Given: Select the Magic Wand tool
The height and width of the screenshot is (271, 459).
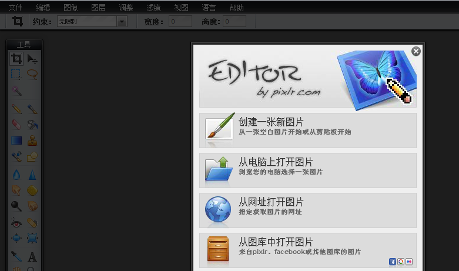Looking at the screenshot, I should click(x=16, y=91).
